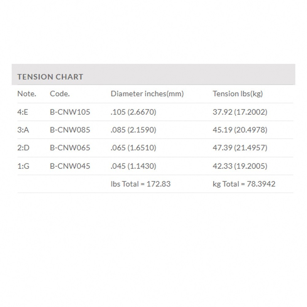Image resolution: width=307 pixels, height=307 pixels.
Task: Select the 2:D note cell
Action: tap(23, 148)
